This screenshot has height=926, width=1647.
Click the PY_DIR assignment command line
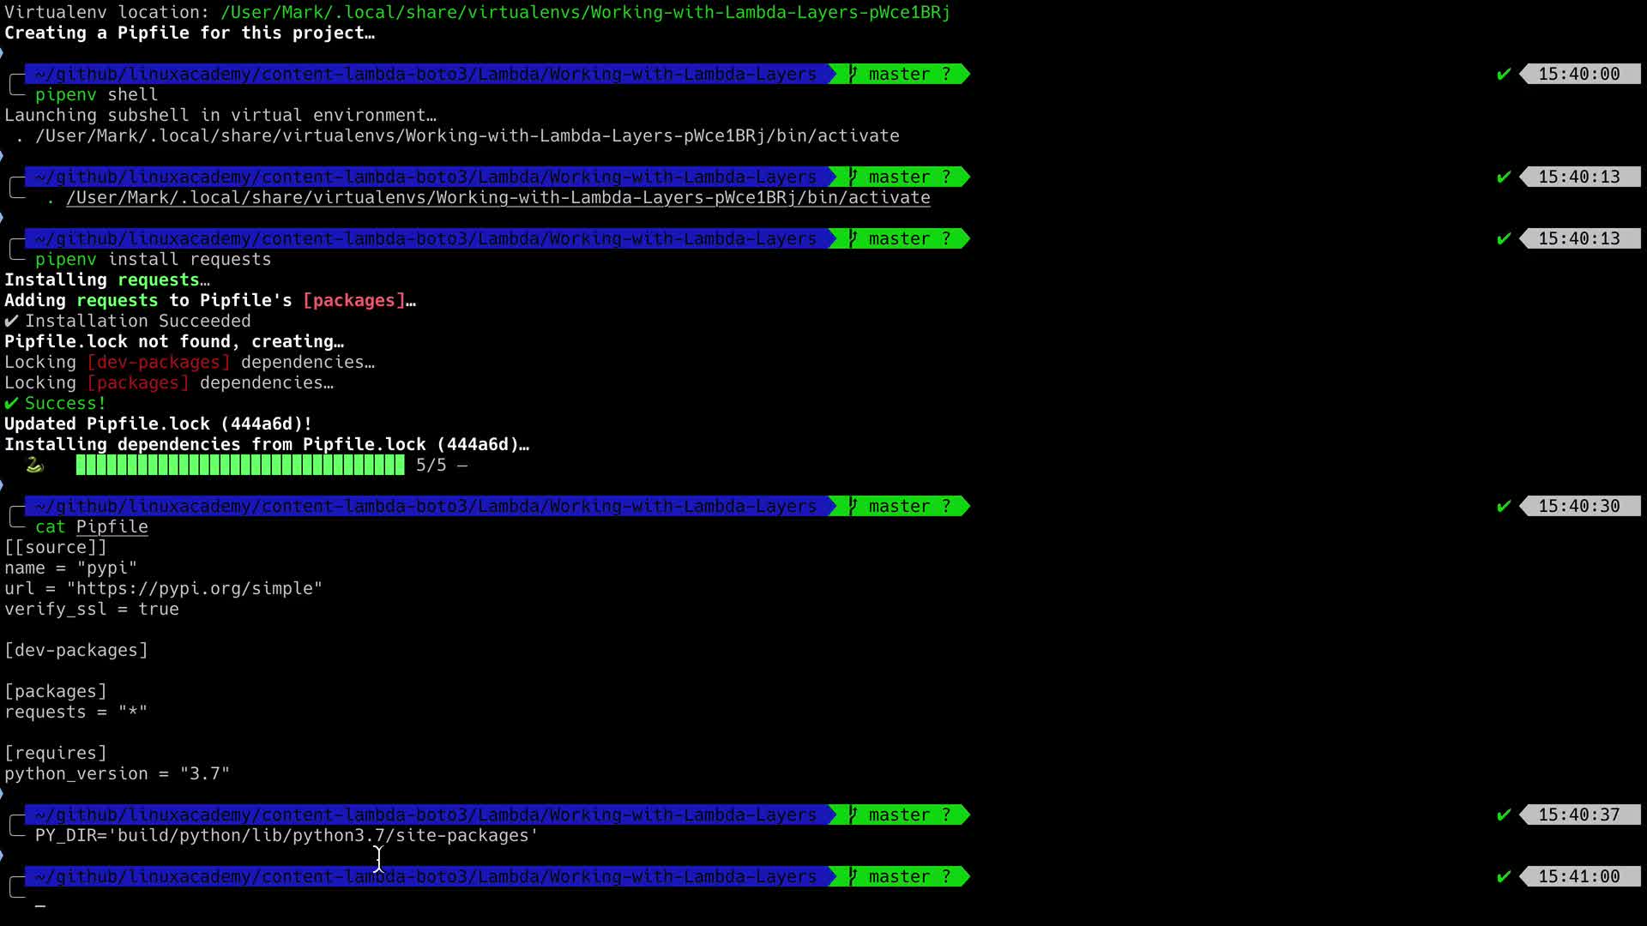(x=287, y=836)
